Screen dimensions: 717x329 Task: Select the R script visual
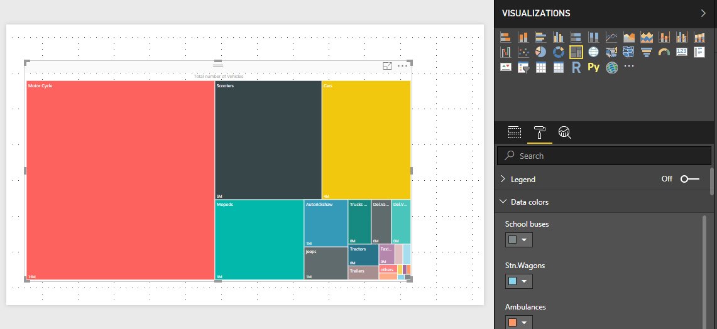576,68
